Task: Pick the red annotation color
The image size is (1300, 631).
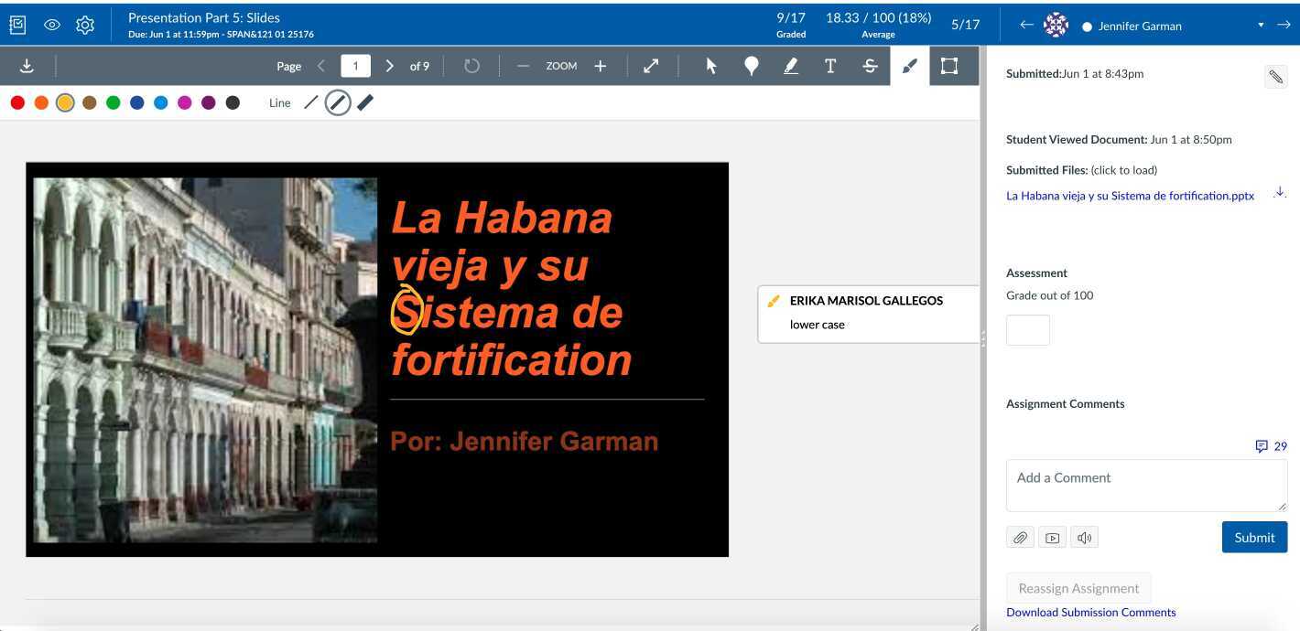Action: [17, 102]
